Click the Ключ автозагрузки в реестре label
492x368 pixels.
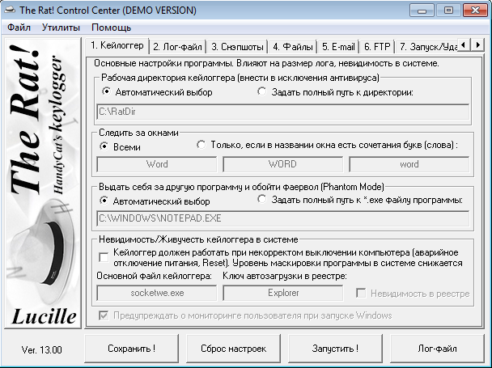[x=285, y=276]
